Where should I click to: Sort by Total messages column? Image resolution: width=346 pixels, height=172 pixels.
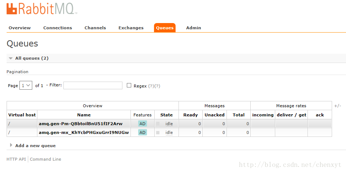[x=239, y=115]
